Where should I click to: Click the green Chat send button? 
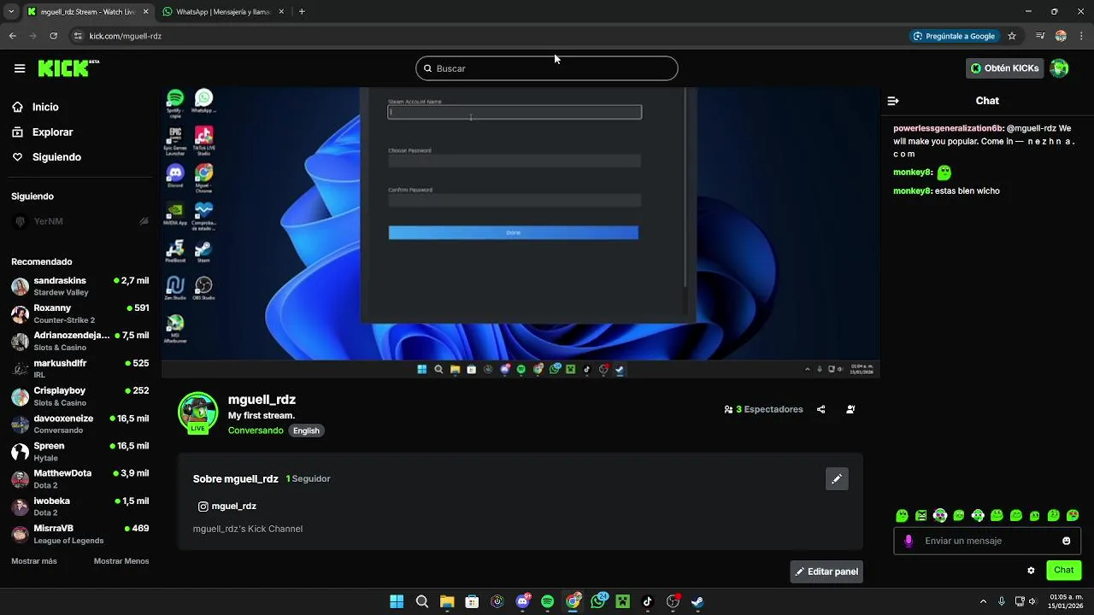pos(1063,570)
